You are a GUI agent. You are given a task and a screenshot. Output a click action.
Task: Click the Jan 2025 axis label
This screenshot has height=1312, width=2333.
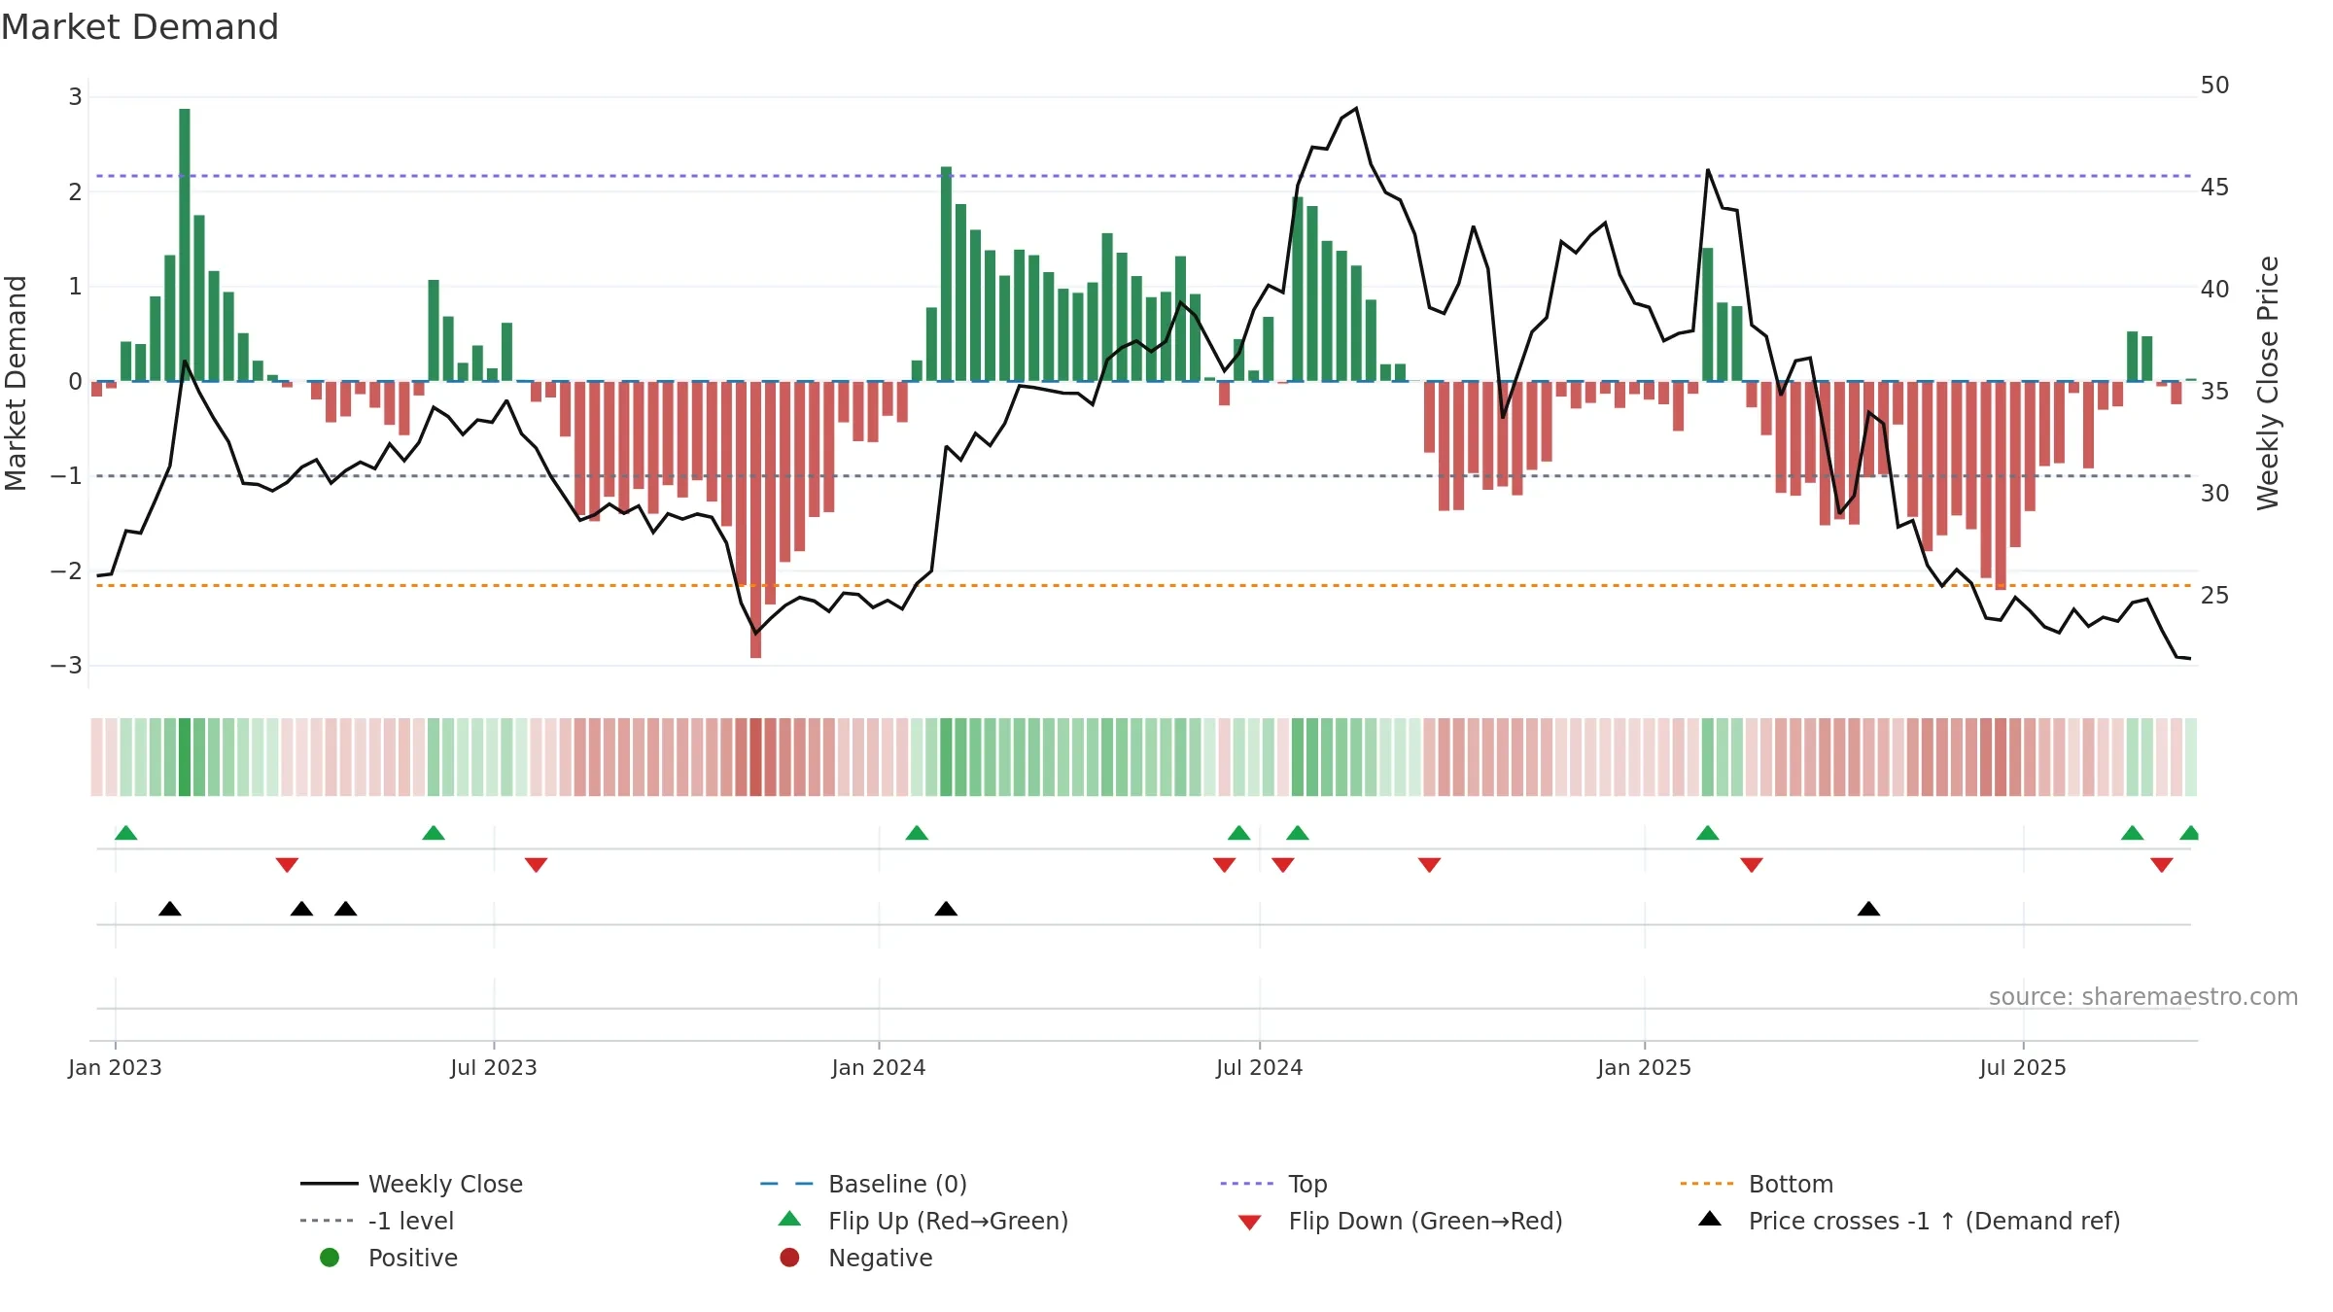coord(1644,1067)
